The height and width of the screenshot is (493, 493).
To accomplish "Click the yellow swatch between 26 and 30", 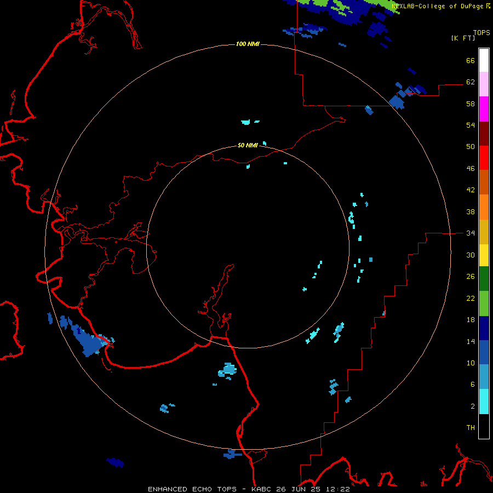I will coord(484,255).
